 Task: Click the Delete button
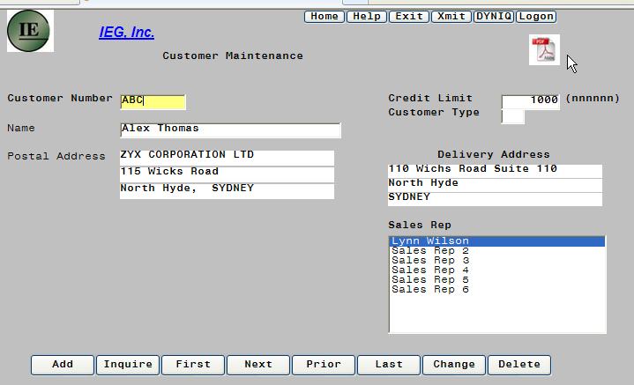[519, 365]
